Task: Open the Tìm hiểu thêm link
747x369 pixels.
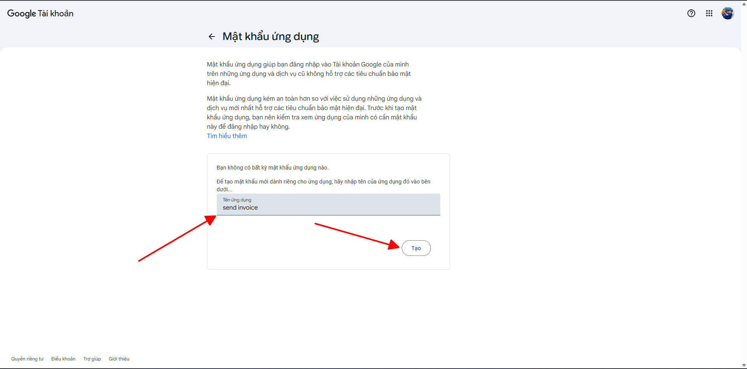Action: (227, 136)
